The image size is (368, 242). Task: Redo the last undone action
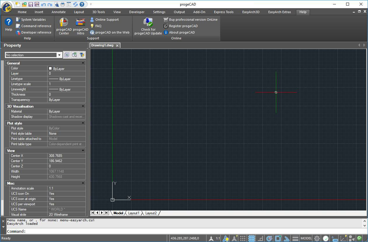(x=50, y=4)
